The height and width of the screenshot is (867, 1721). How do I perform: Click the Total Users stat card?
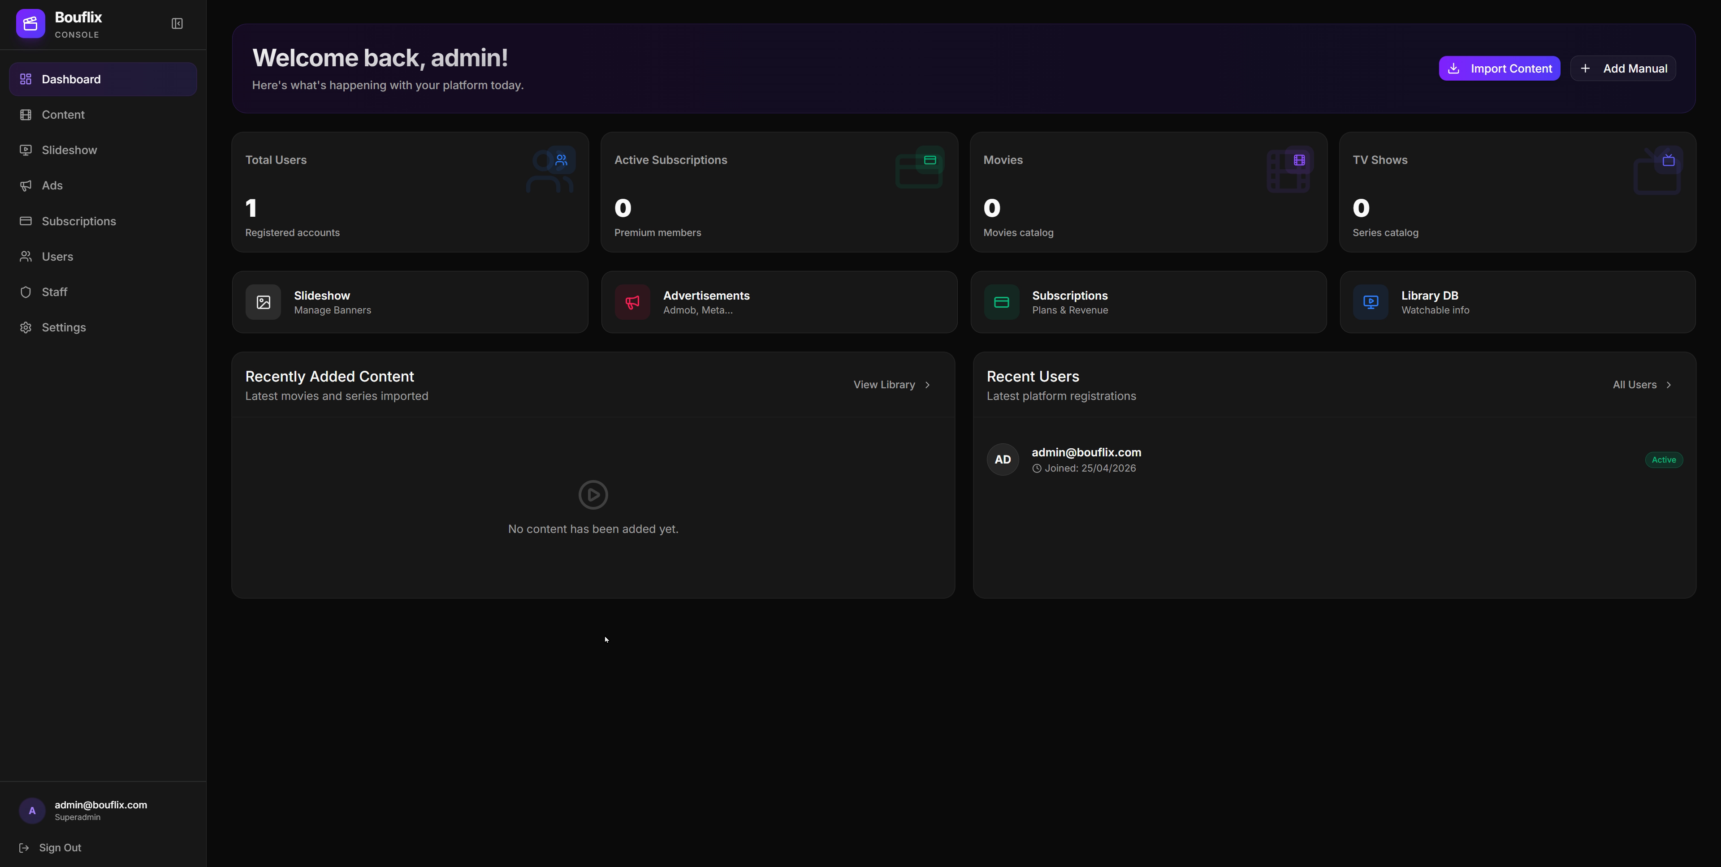[x=410, y=192]
